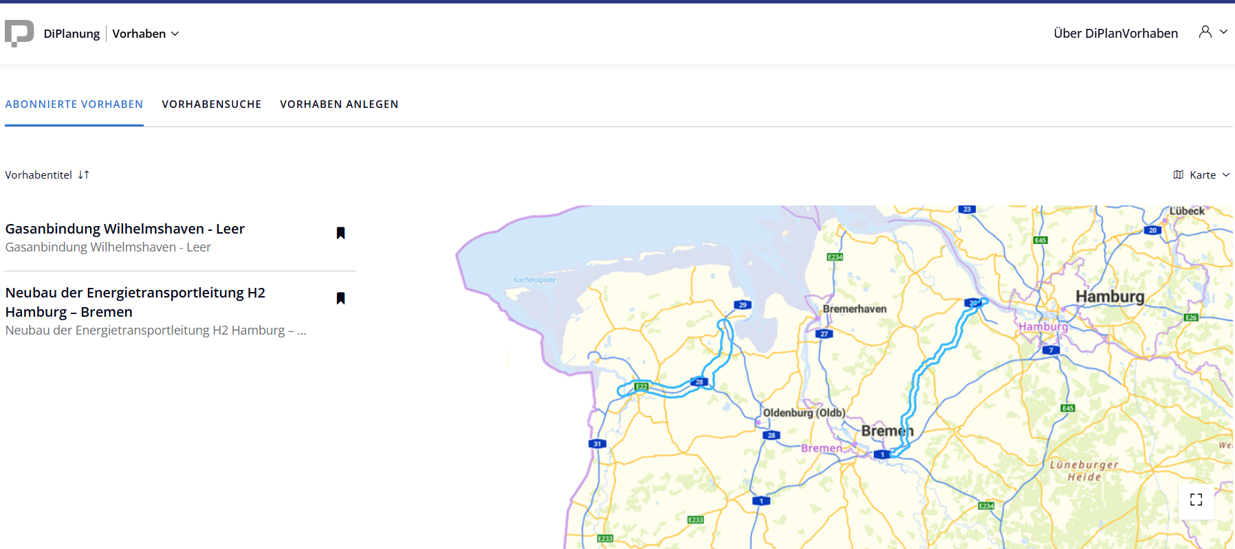Switch to the Vorhabensuche tab
Screen dimensions: 1235x549
(212, 104)
